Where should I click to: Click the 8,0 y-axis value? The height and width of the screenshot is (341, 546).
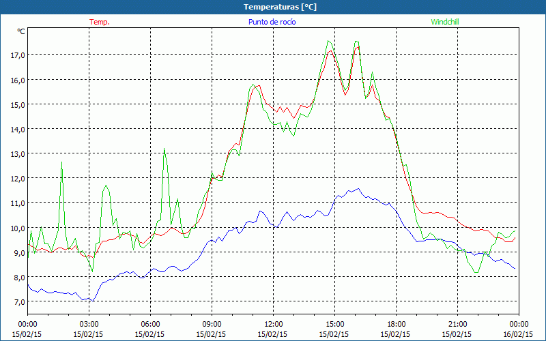click(19, 277)
